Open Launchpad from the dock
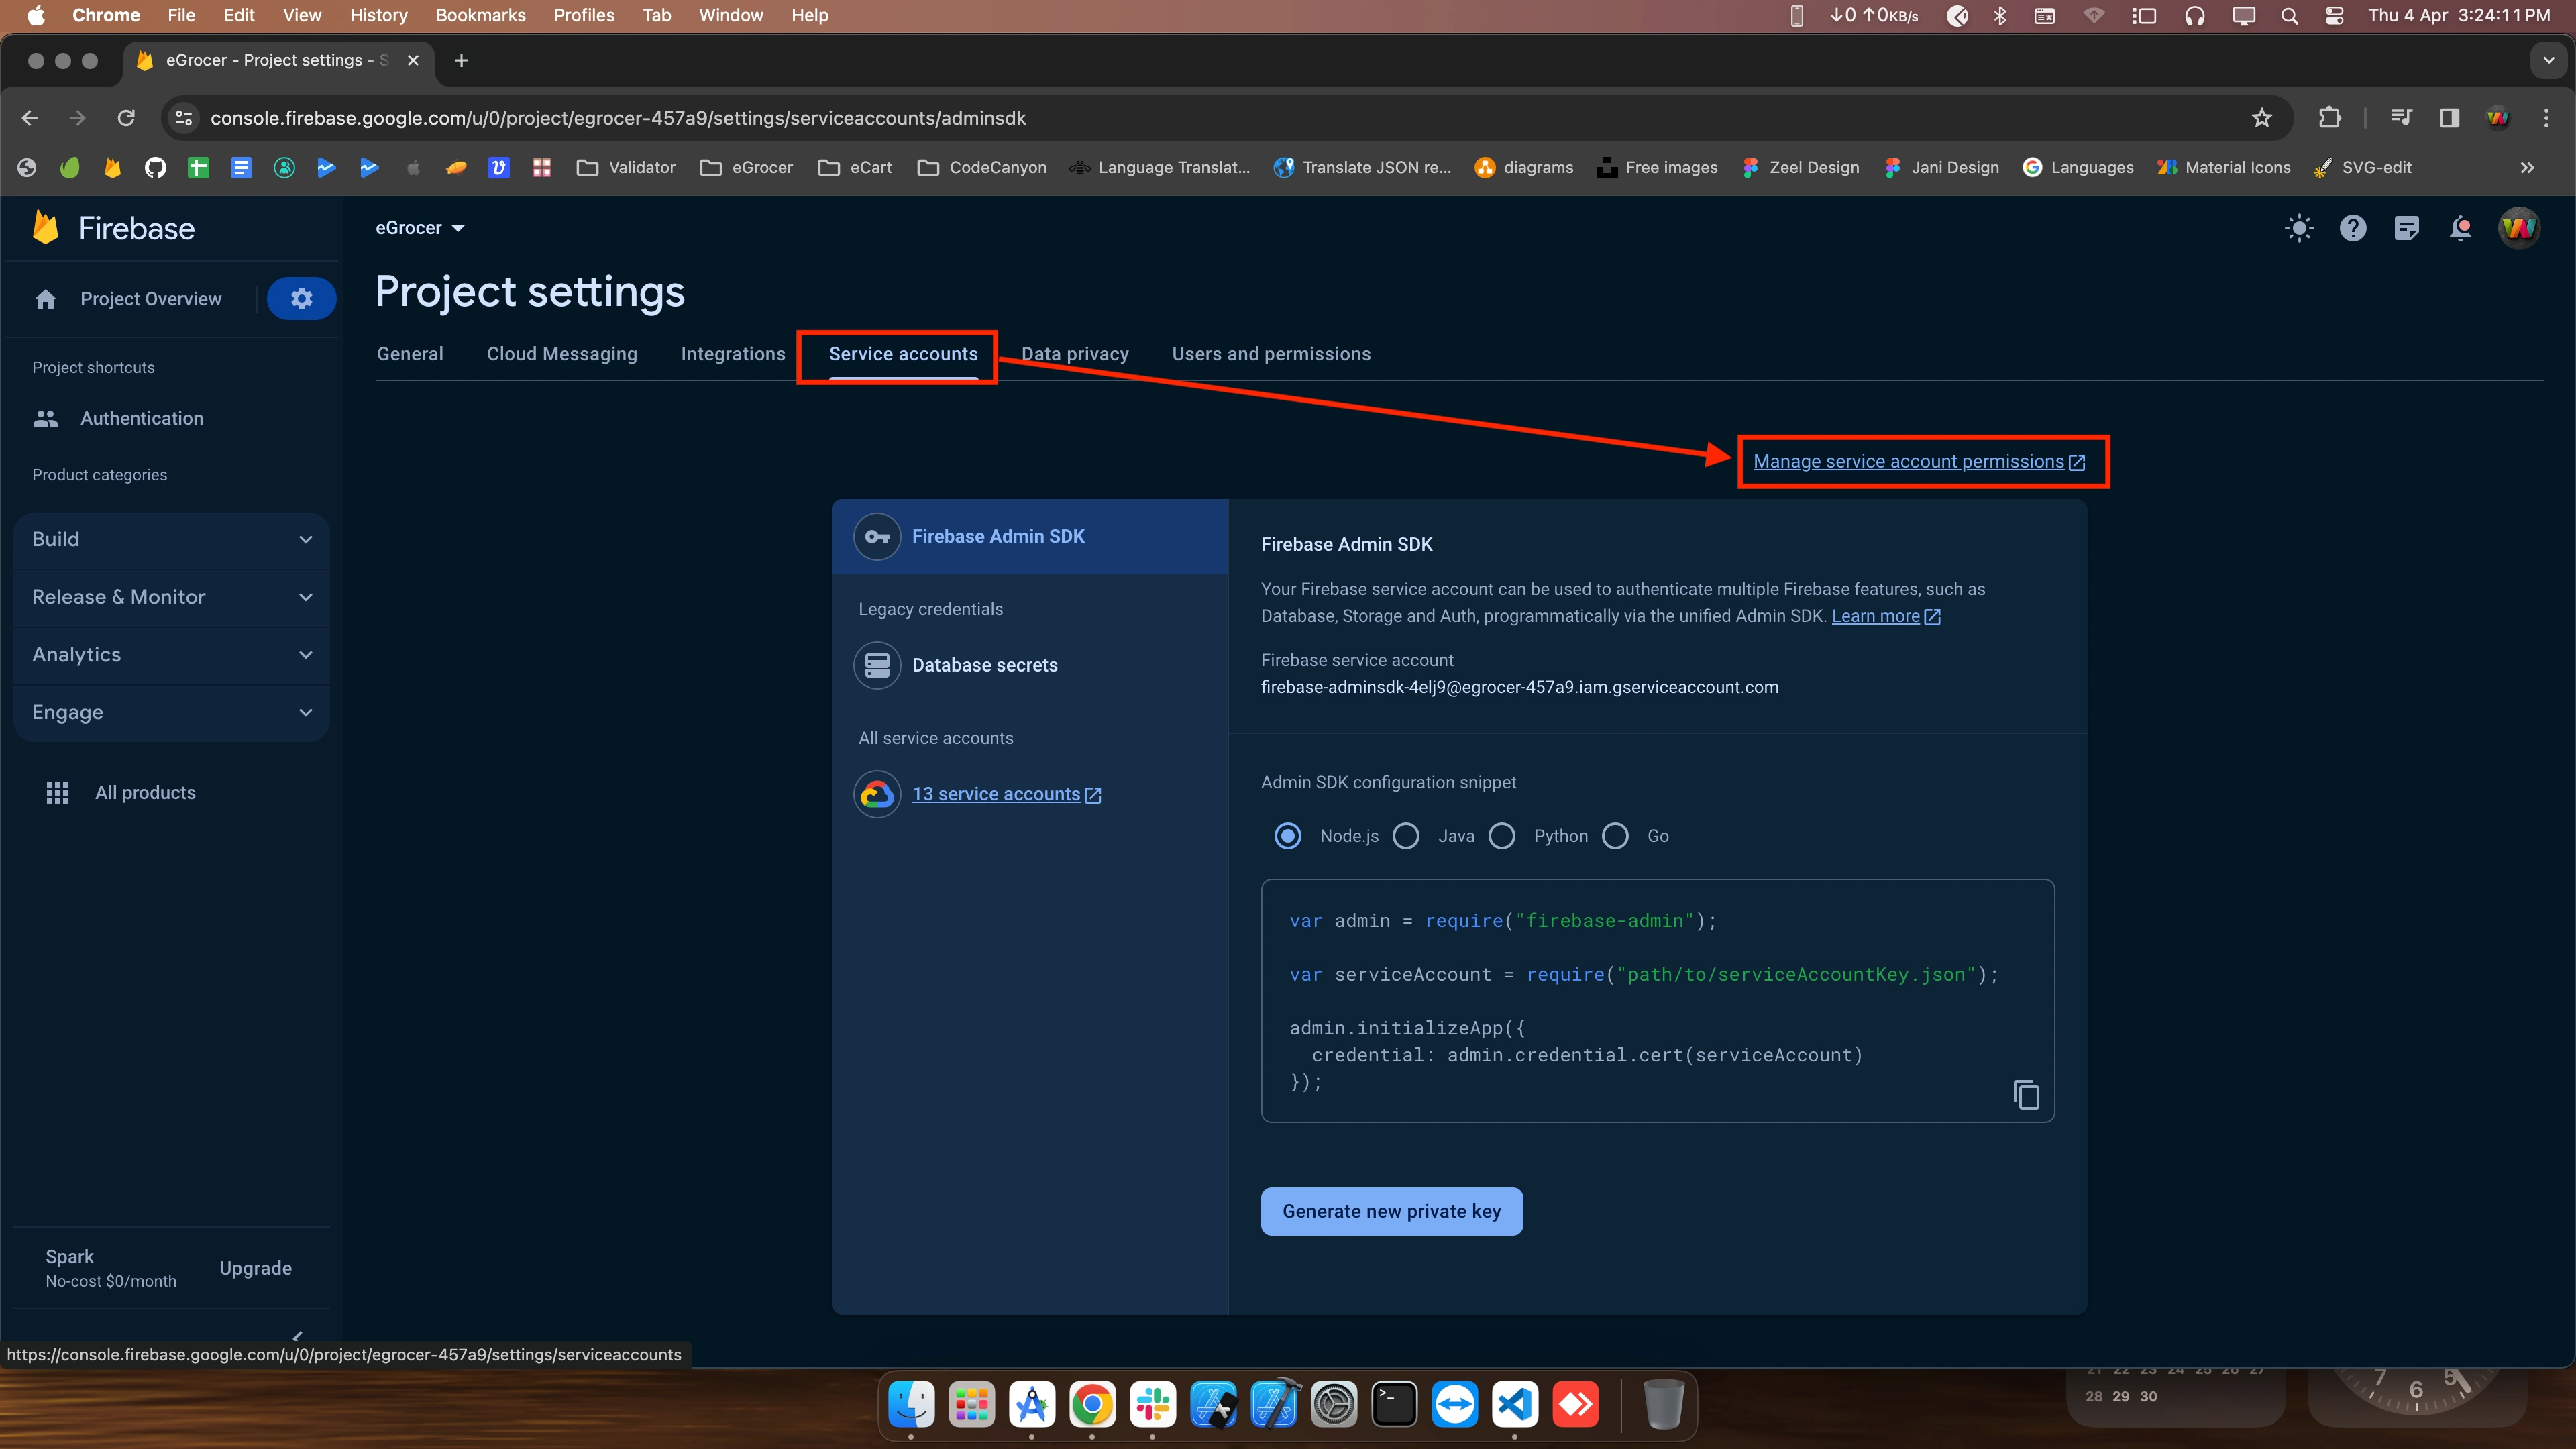2576x1449 pixels. pyautogui.click(x=971, y=1405)
